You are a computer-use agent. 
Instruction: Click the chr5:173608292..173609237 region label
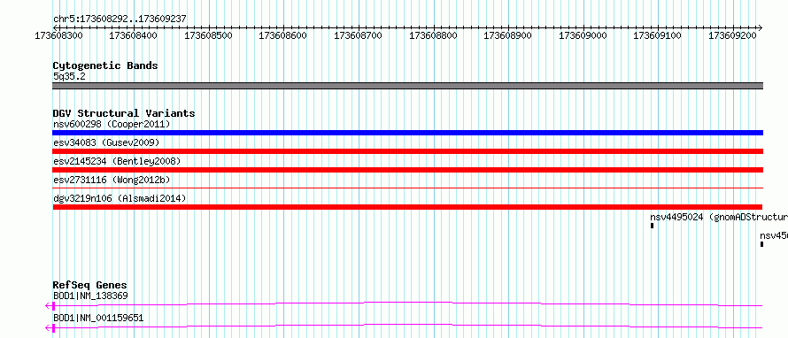click(x=120, y=19)
